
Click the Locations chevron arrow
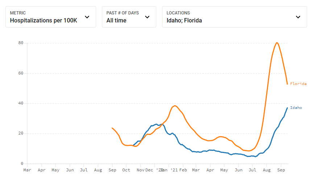click(x=298, y=17)
